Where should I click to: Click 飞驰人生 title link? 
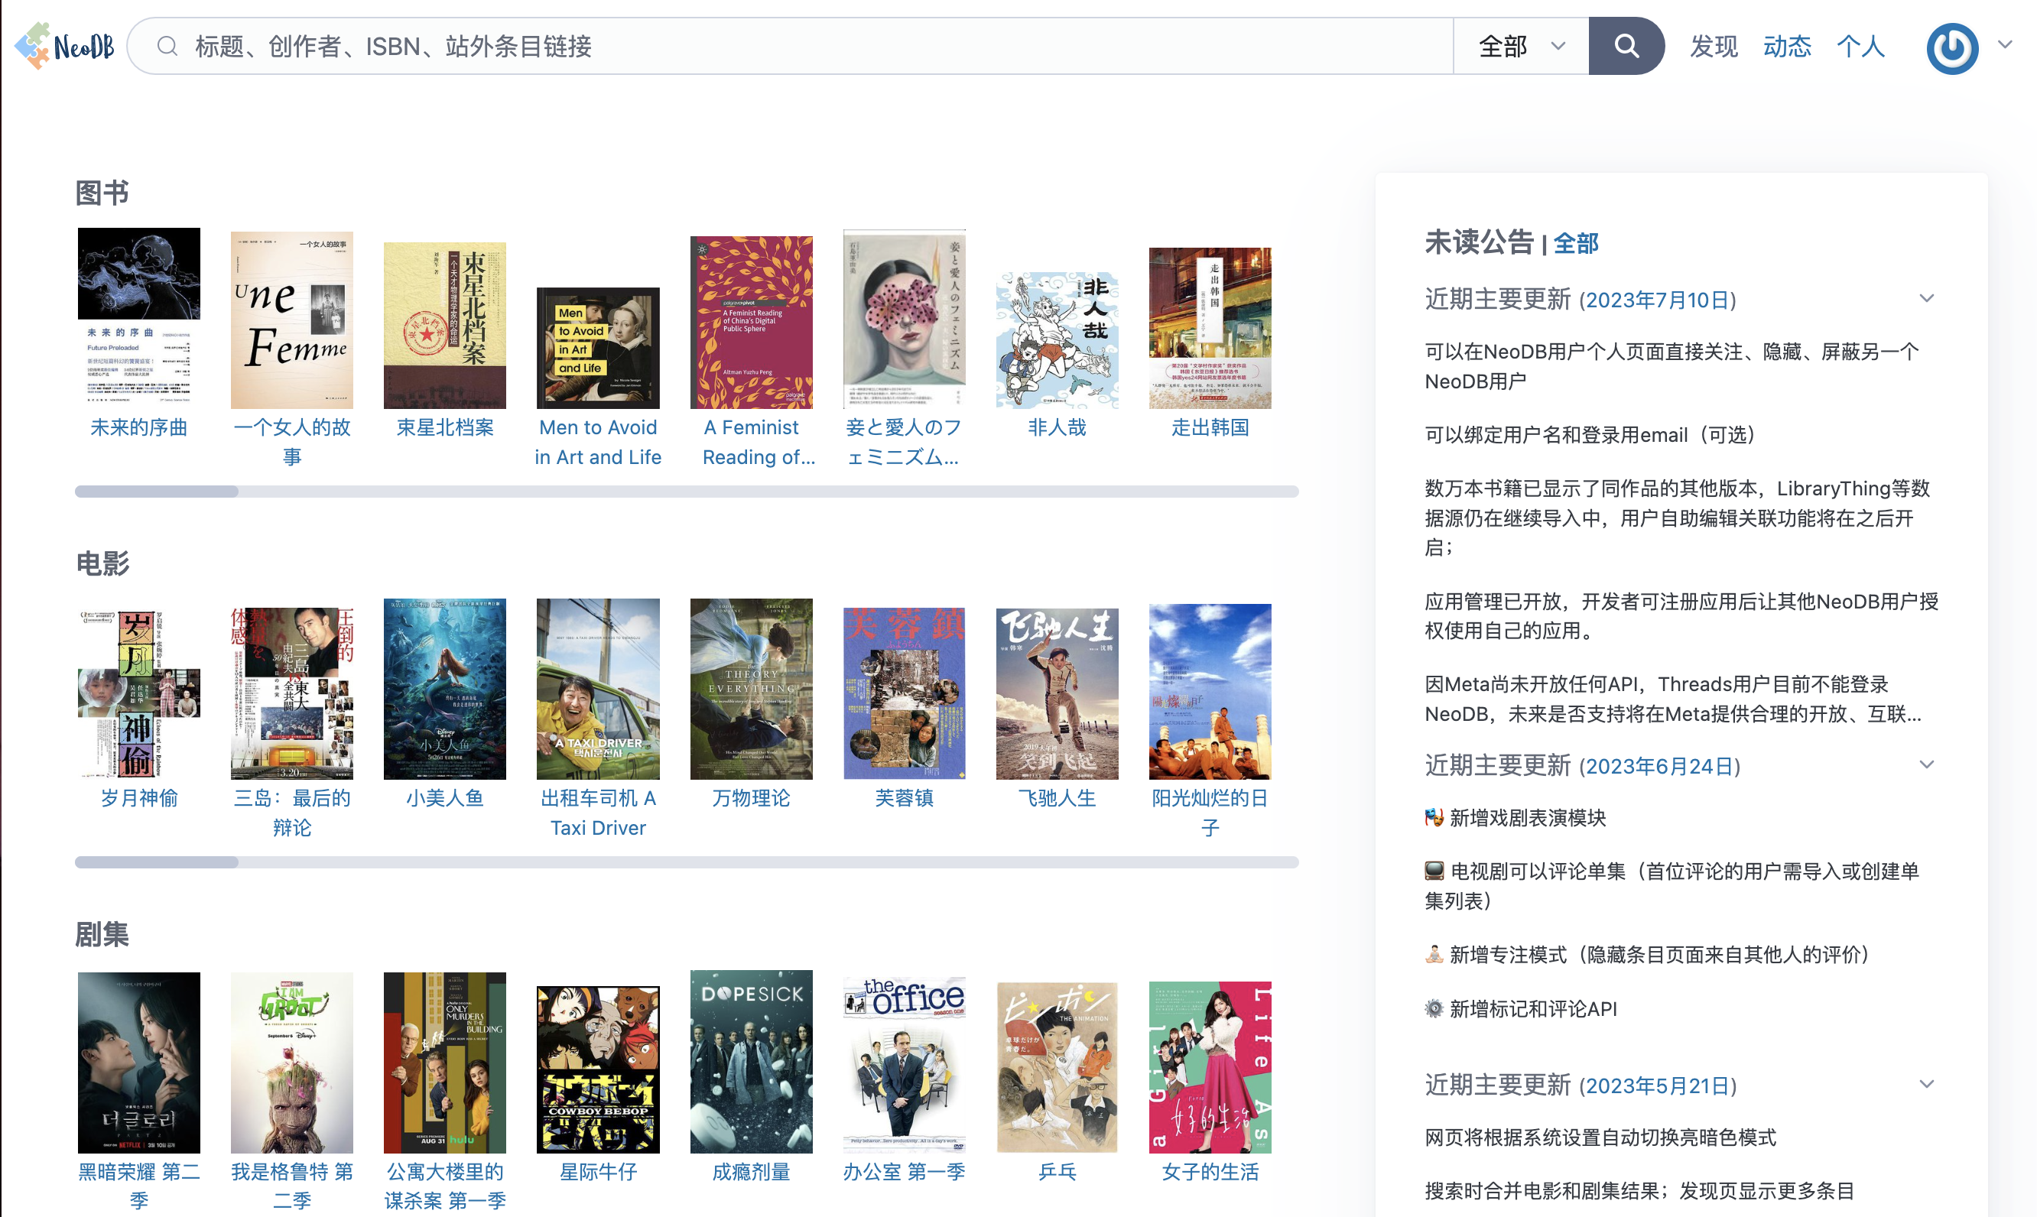click(1057, 798)
